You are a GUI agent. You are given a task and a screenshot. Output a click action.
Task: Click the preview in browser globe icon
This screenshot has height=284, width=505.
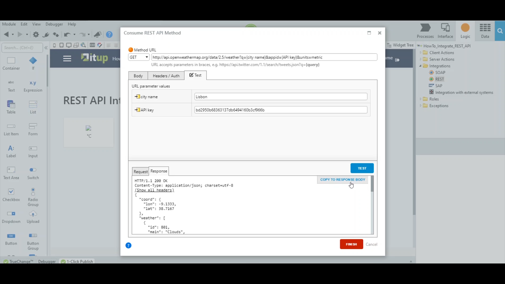pos(83,45)
